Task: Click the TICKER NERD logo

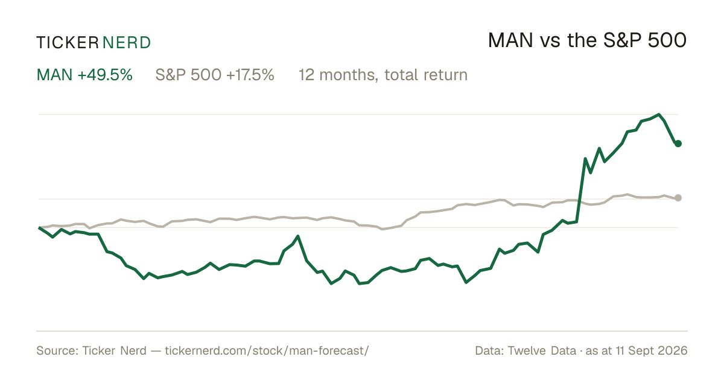Action: [94, 42]
